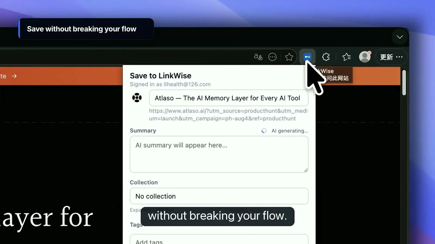
Task: Click the AI generating spinner indicator
Action: pos(264,131)
